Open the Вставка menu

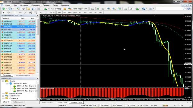coord(24,5)
